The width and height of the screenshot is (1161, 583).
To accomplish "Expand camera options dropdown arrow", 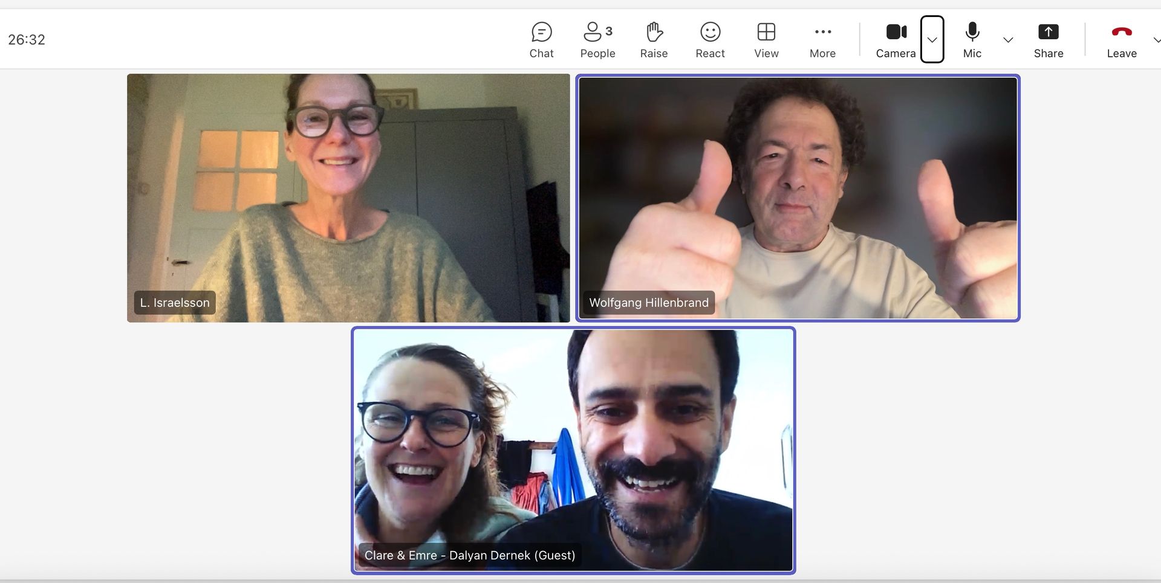I will coord(932,39).
